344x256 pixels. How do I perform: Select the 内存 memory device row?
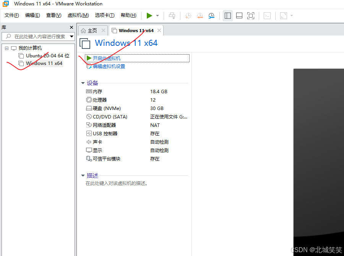point(136,91)
